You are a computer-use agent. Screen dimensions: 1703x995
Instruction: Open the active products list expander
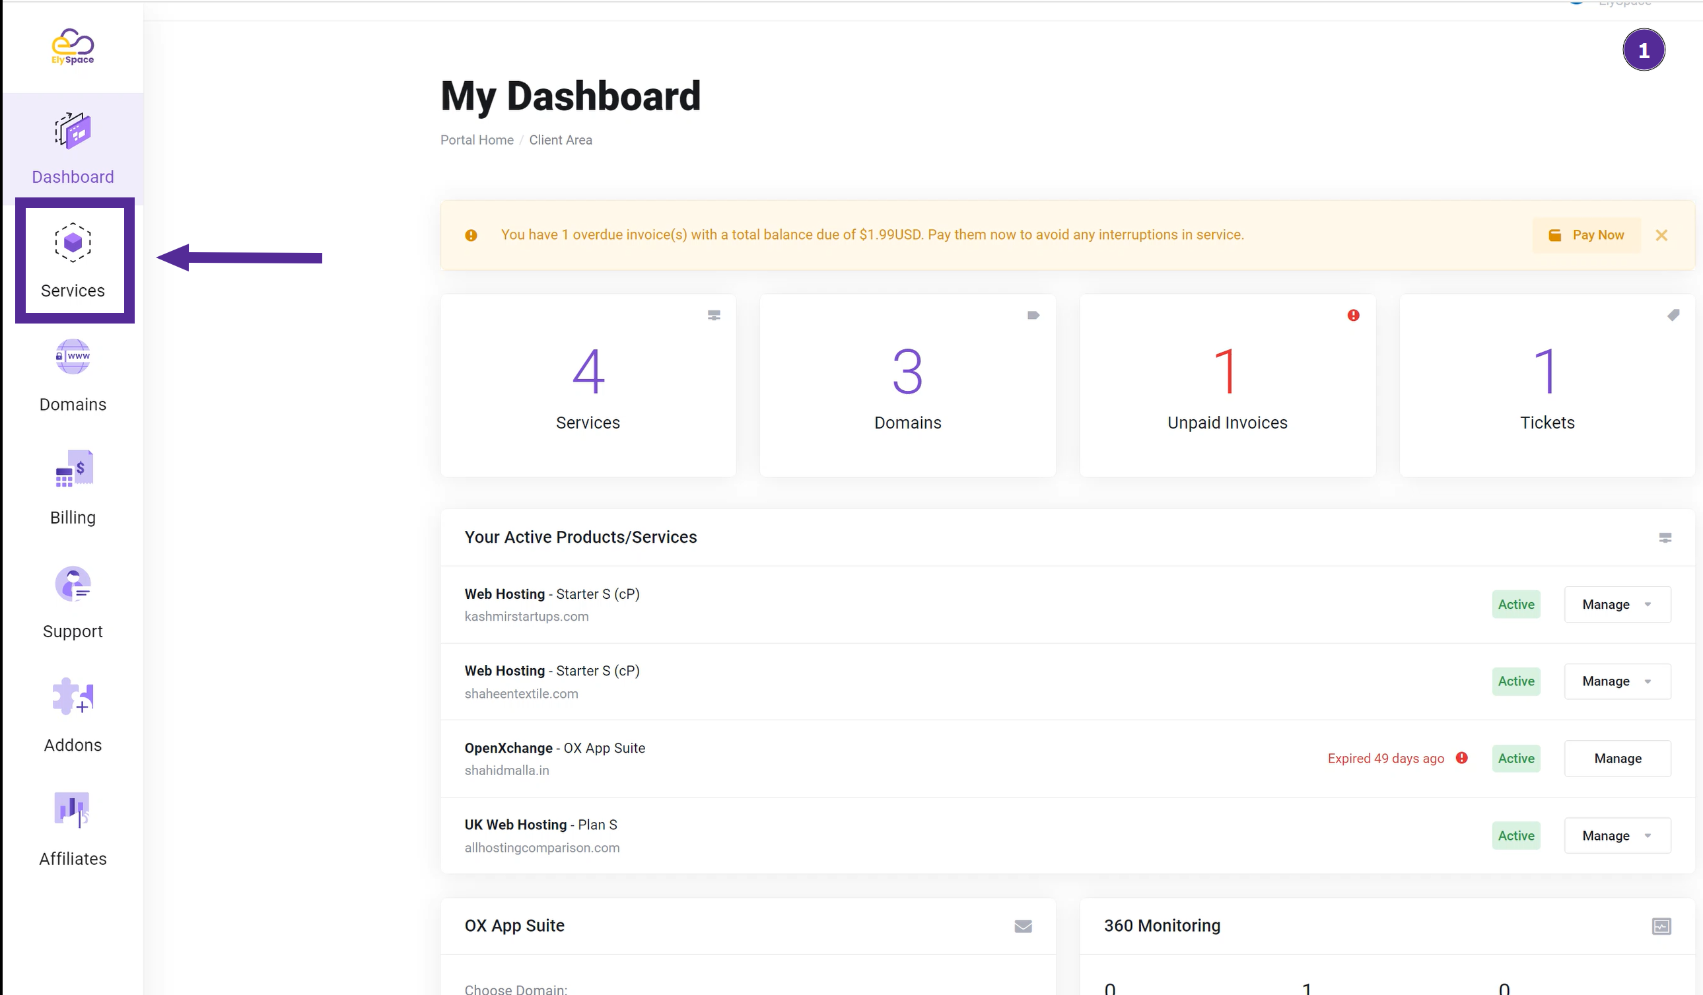point(1665,537)
